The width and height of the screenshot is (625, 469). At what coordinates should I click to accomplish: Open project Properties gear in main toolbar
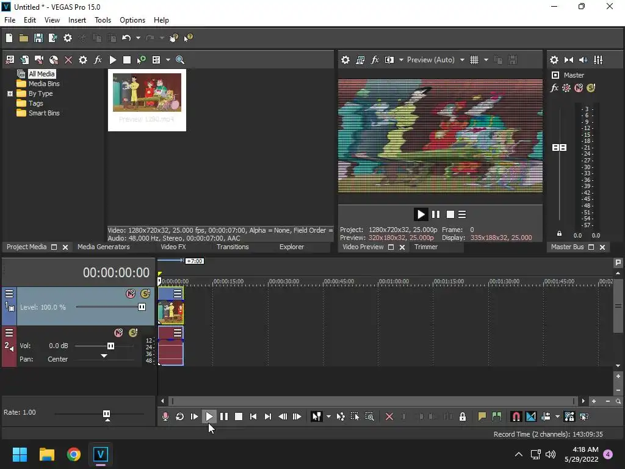(x=68, y=38)
